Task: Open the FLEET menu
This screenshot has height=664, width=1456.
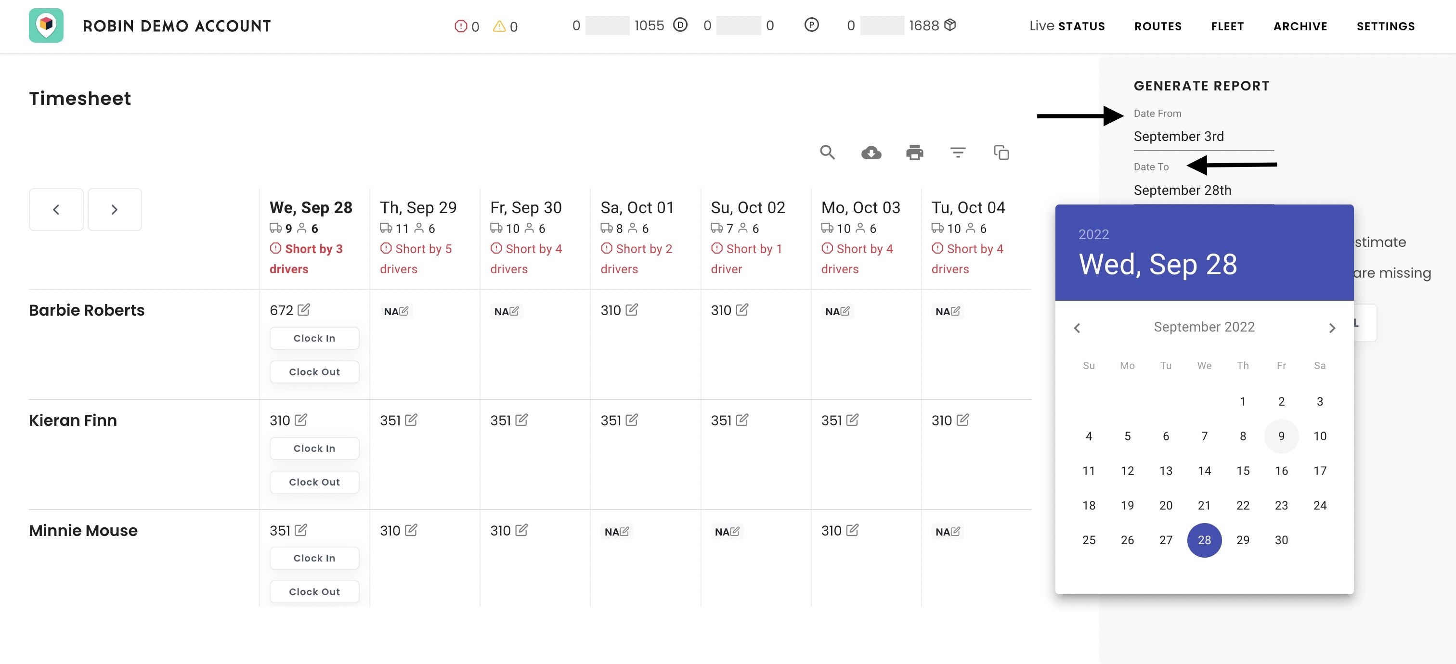Action: [1227, 26]
